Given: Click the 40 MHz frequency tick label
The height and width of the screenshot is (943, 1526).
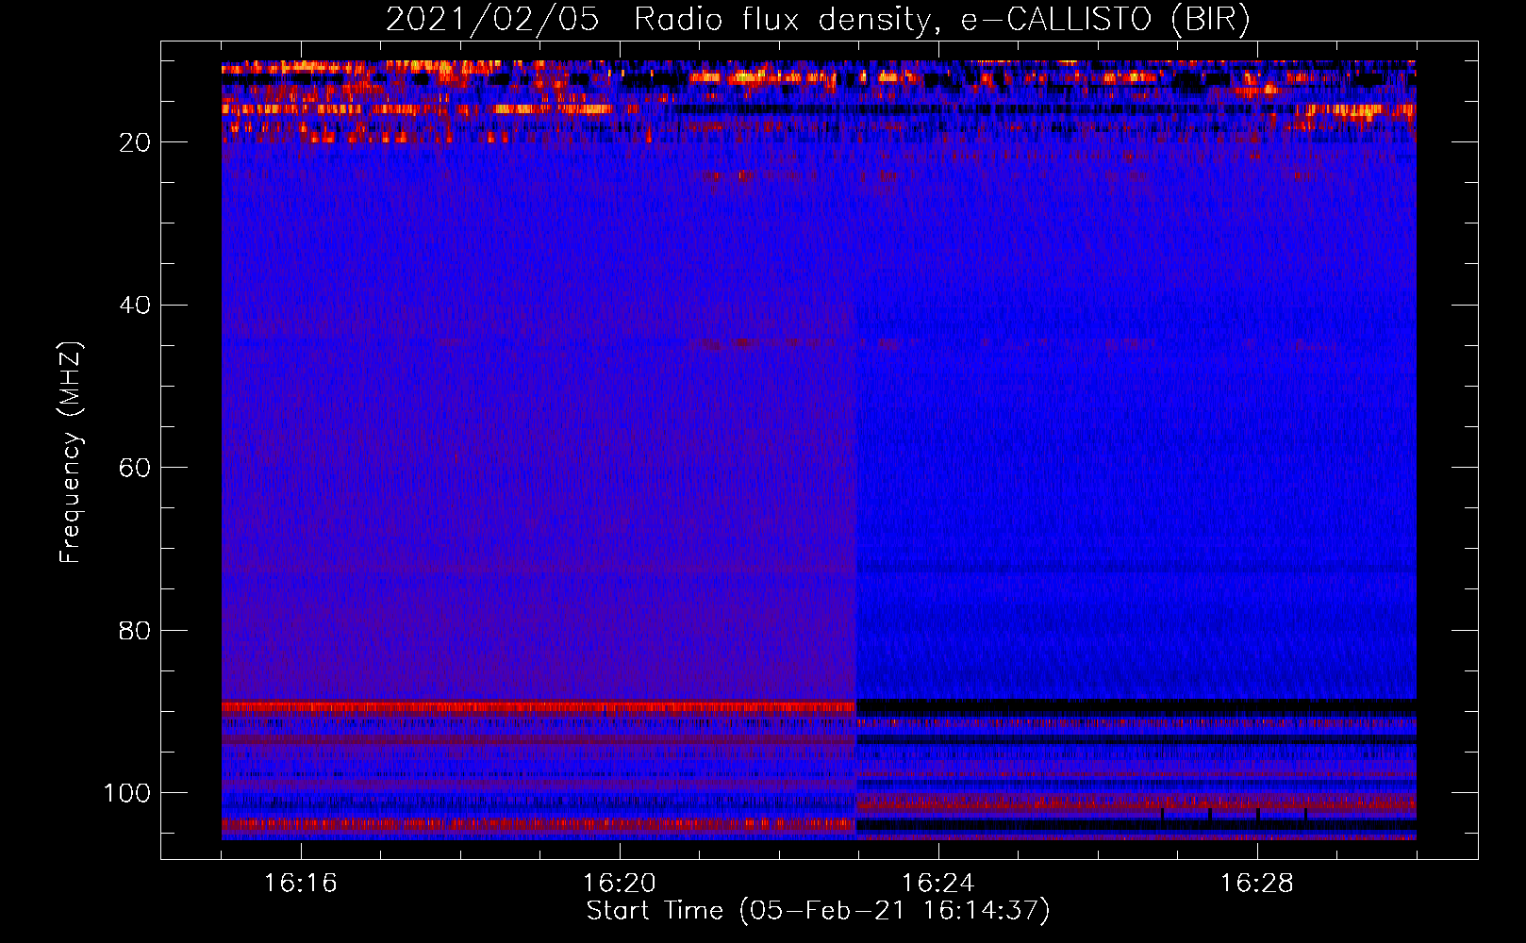Looking at the screenshot, I should point(135,306).
